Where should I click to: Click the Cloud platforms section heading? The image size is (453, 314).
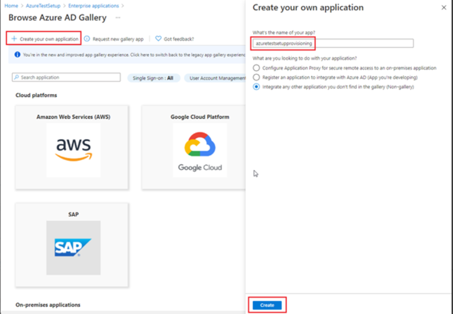(36, 95)
